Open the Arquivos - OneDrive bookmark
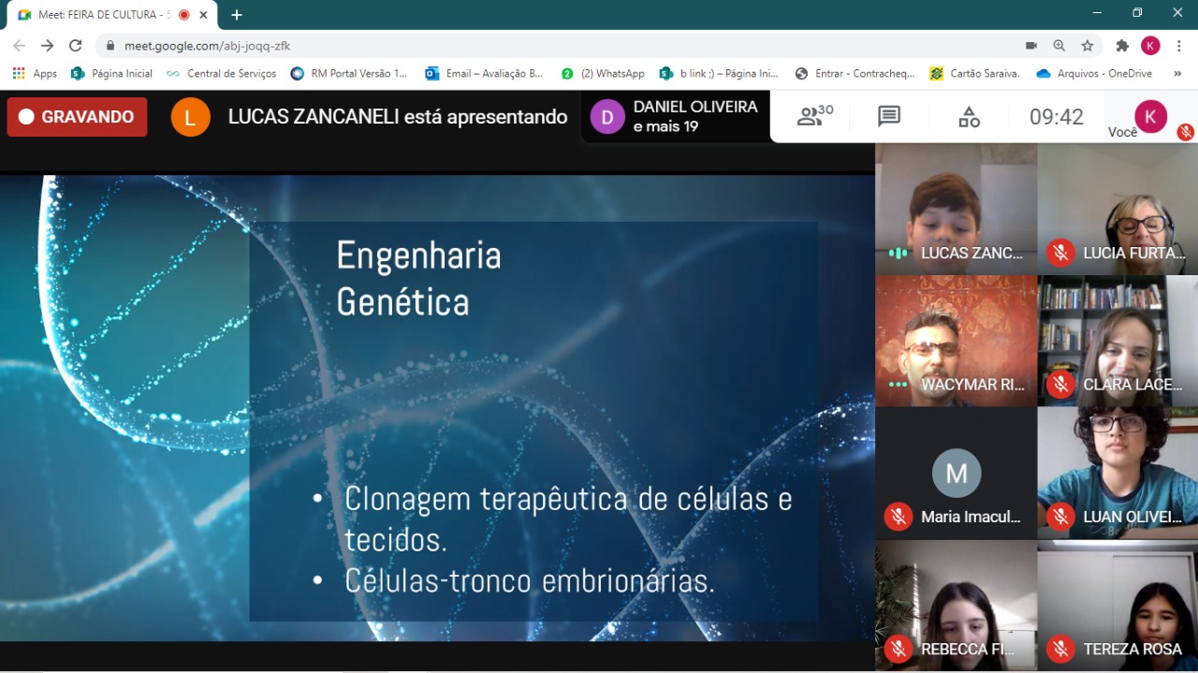Screen dimensions: 1198x673 click(x=1094, y=73)
